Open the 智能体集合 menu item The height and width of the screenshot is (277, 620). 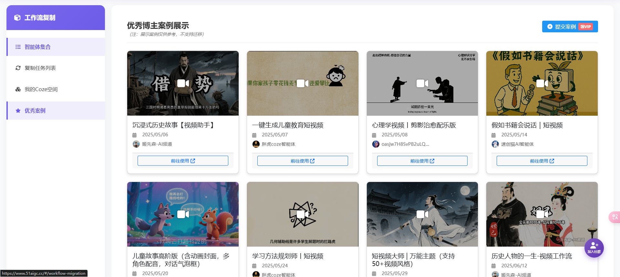[56, 47]
